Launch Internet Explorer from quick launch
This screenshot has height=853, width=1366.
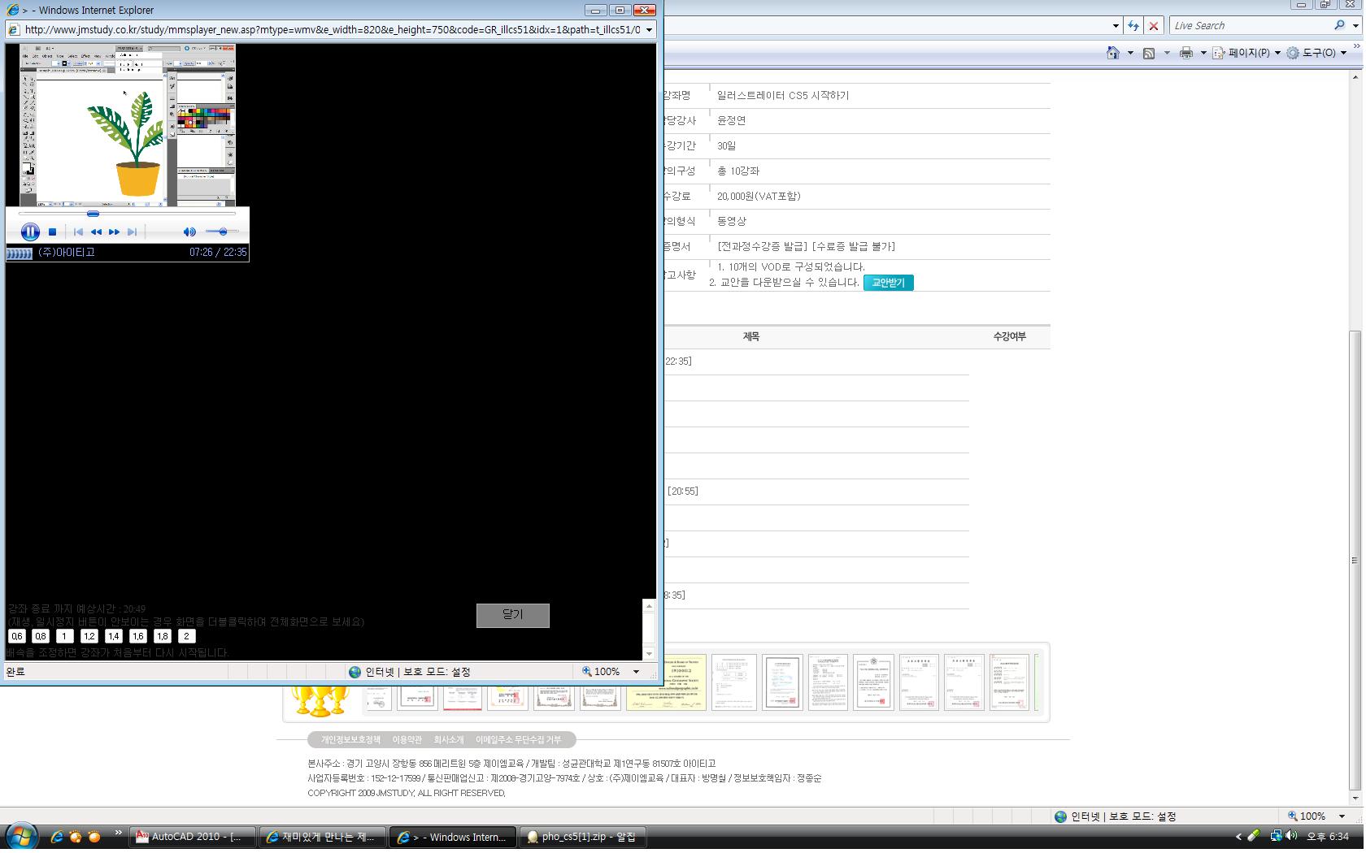pyautogui.click(x=57, y=837)
